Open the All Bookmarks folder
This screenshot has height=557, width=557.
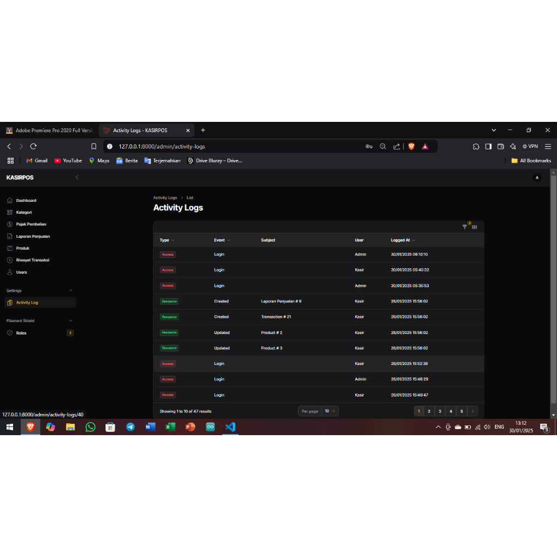(x=531, y=160)
